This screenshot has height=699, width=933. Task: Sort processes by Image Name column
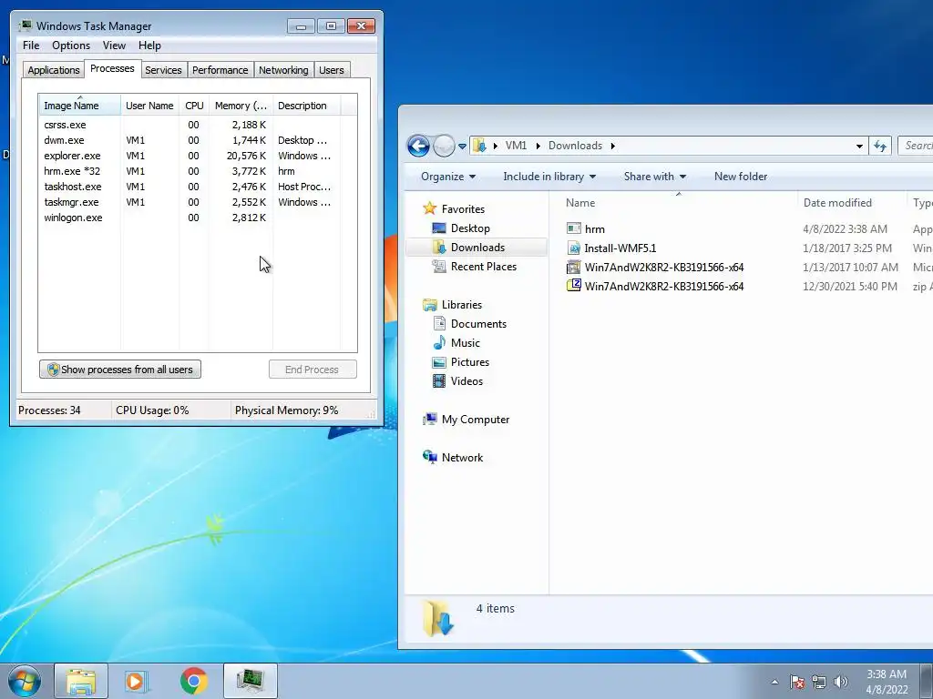tap(80, 106)
